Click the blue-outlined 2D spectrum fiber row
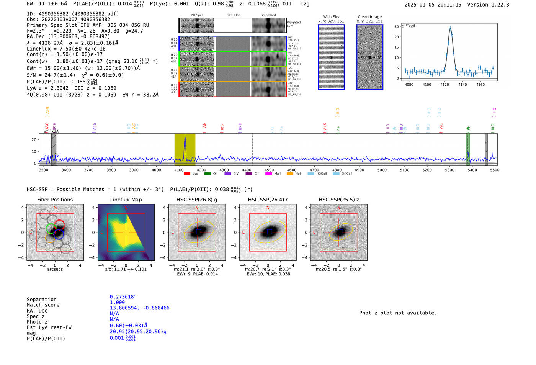The image size is (536, 365). [x=233, y=44]
